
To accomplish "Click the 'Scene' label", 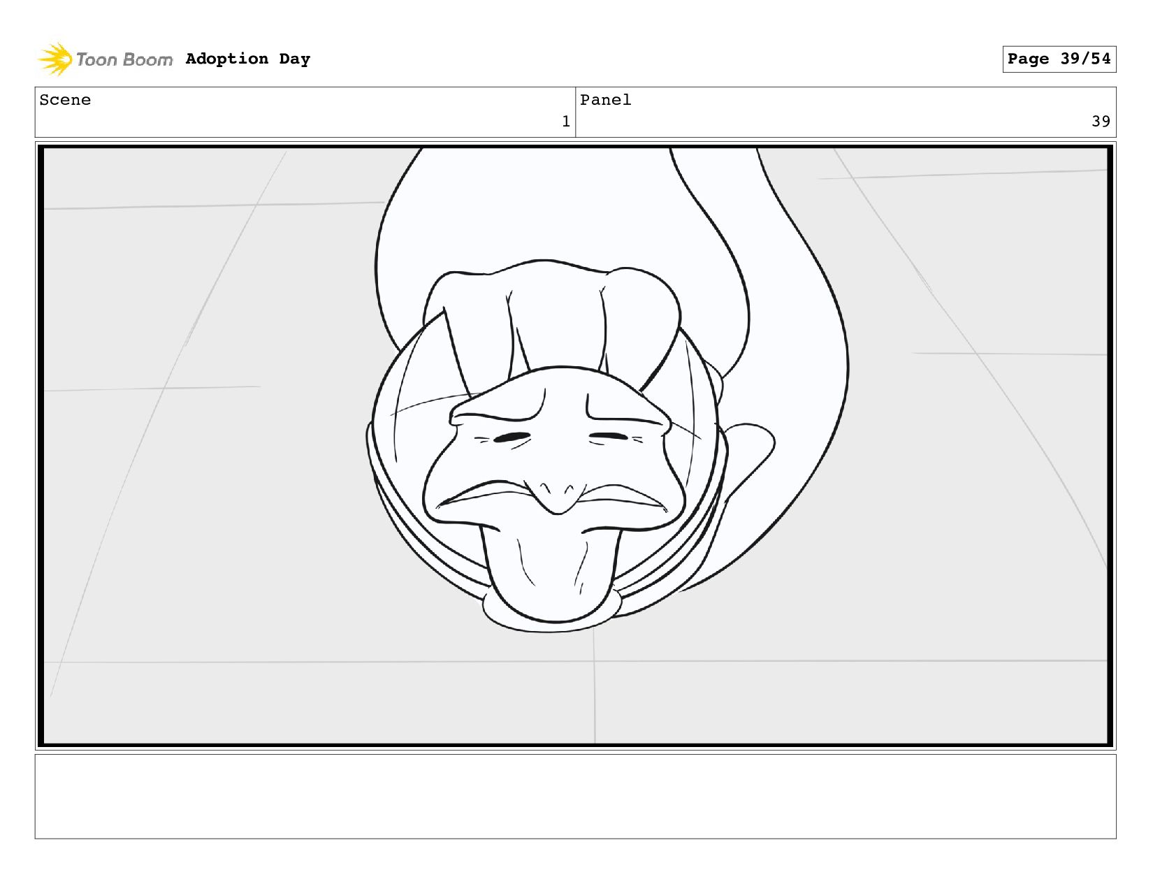I will click(x=65, y=100).
